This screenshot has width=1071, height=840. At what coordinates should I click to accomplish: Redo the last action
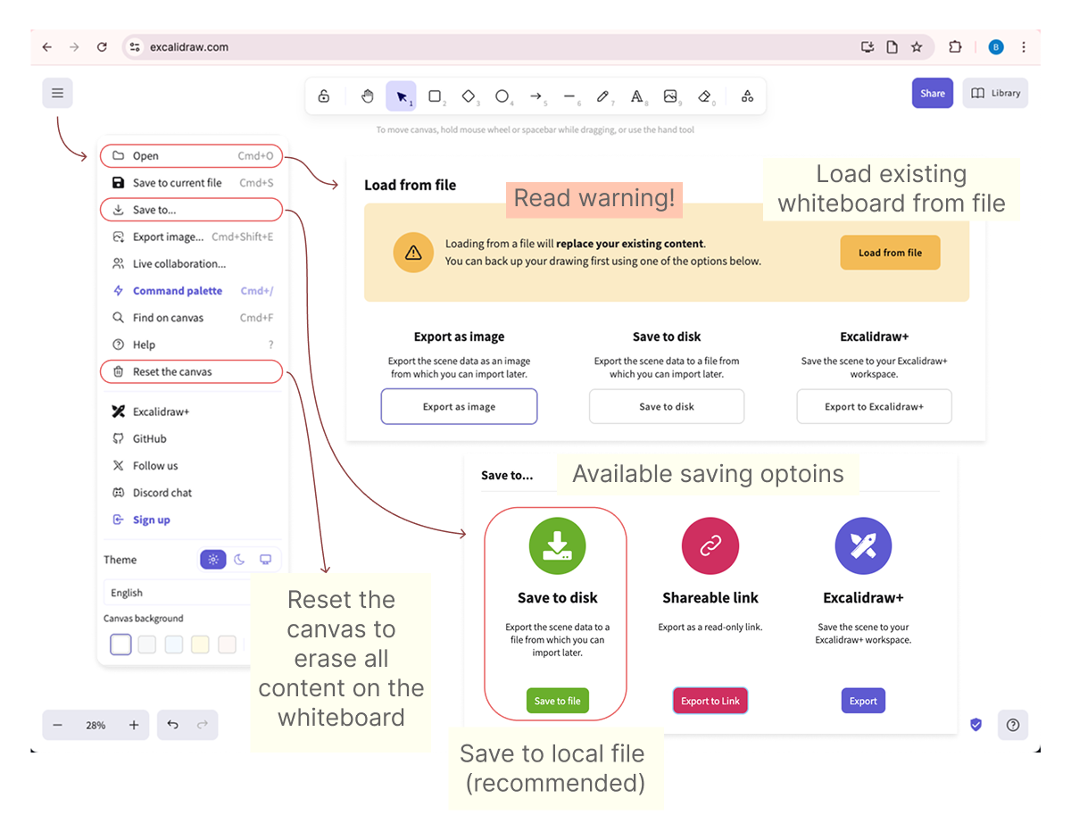tap(202, 725)
